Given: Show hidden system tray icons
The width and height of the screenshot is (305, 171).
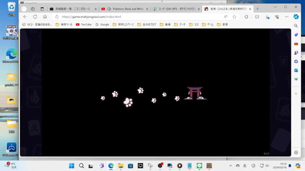Looking at the screenshot, I should [231, 166].
